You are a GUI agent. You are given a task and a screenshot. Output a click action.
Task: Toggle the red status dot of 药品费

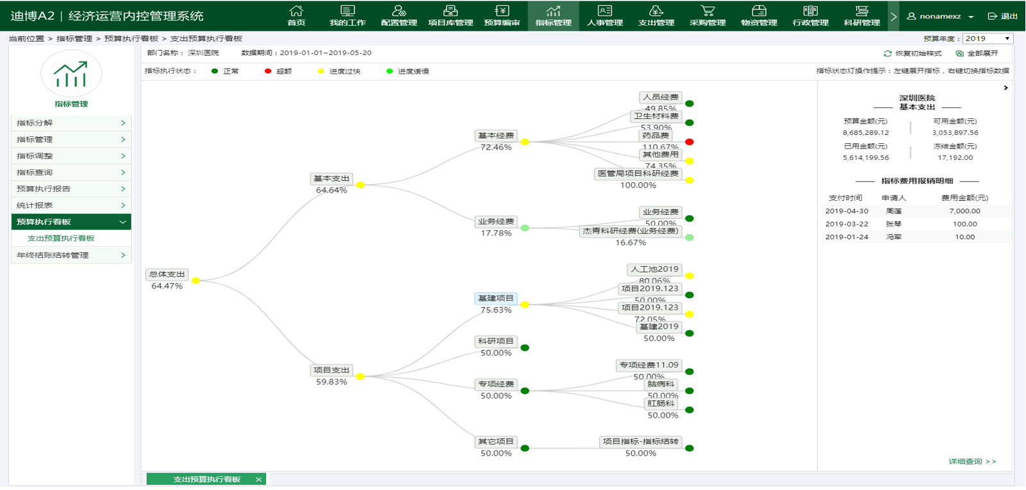(690, 142)
